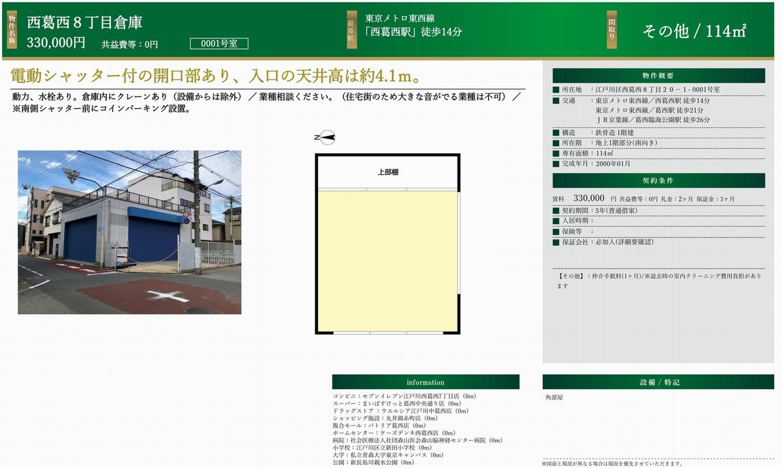Image resolution: width=782 pixels, height=468 pixels.
Task: Click the information section header
Action: tap(425, 382)
